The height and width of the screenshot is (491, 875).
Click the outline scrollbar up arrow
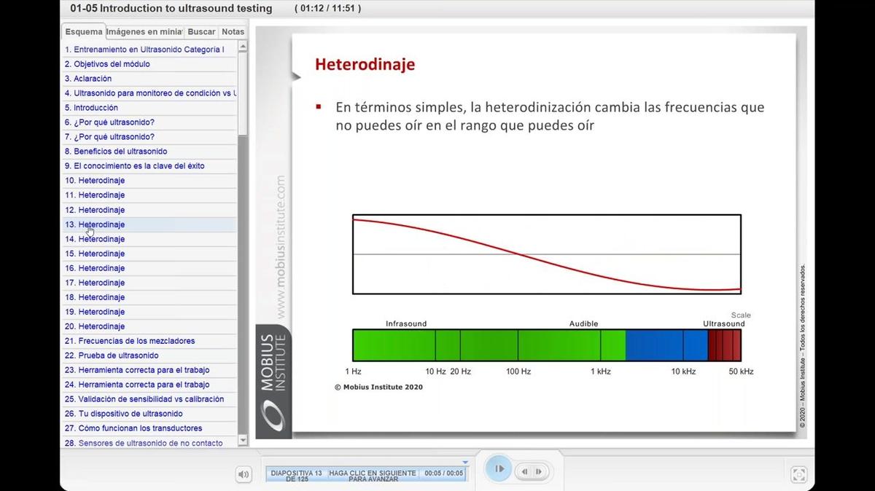coord(243,47)
